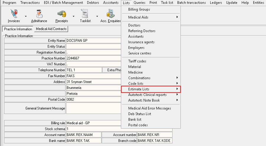
Task: Click the Receipts cash icon
Action: coord(61,14)
